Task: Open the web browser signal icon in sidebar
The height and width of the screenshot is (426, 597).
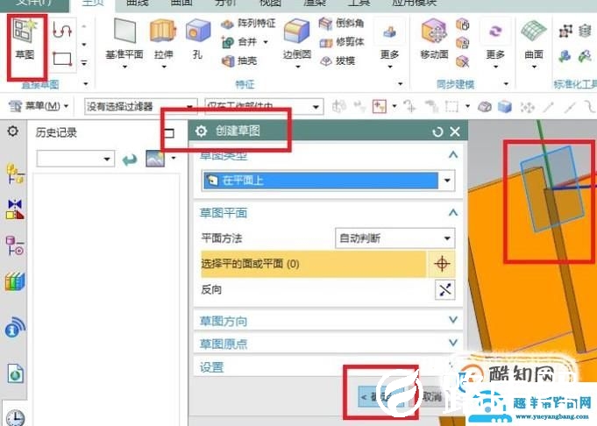Action: tap(15, 327)
